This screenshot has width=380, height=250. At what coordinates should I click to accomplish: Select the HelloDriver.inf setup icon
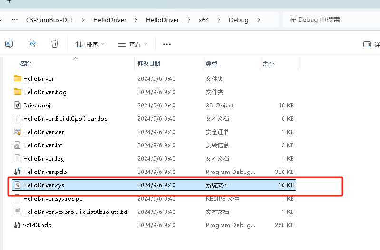(17, 145)
